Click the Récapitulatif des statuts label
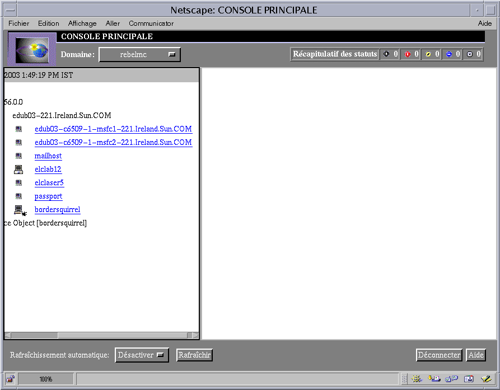This screenshot has width=500, height=390. pyautogui.click(x=335, y=54)
